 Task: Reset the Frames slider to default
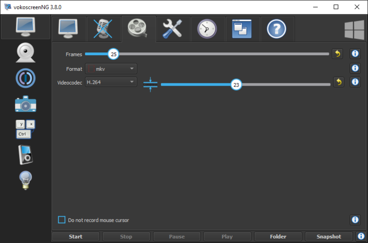337,54
